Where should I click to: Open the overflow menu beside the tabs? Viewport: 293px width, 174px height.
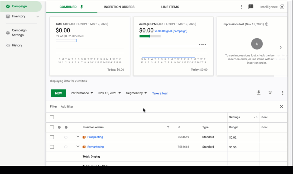click(x=241, y=7)
